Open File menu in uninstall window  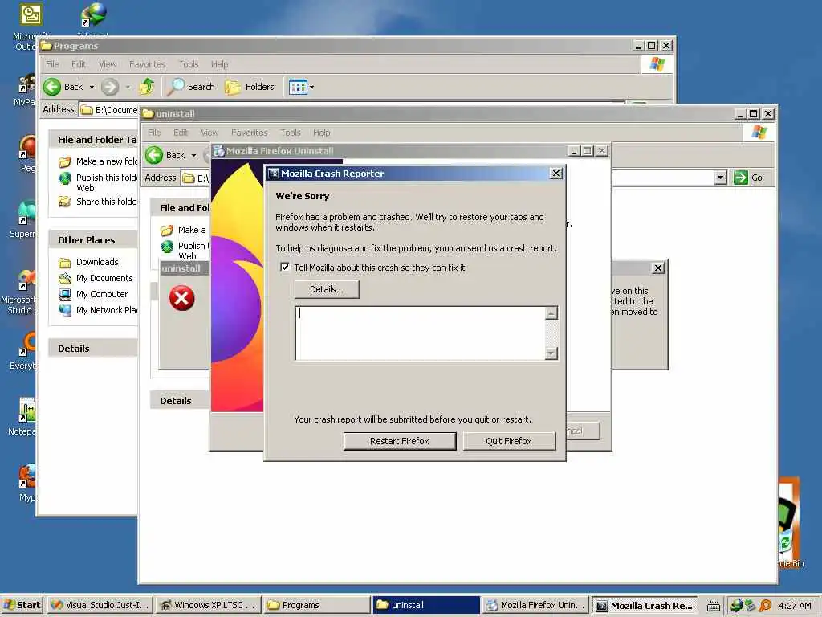[x=154, y=133]
